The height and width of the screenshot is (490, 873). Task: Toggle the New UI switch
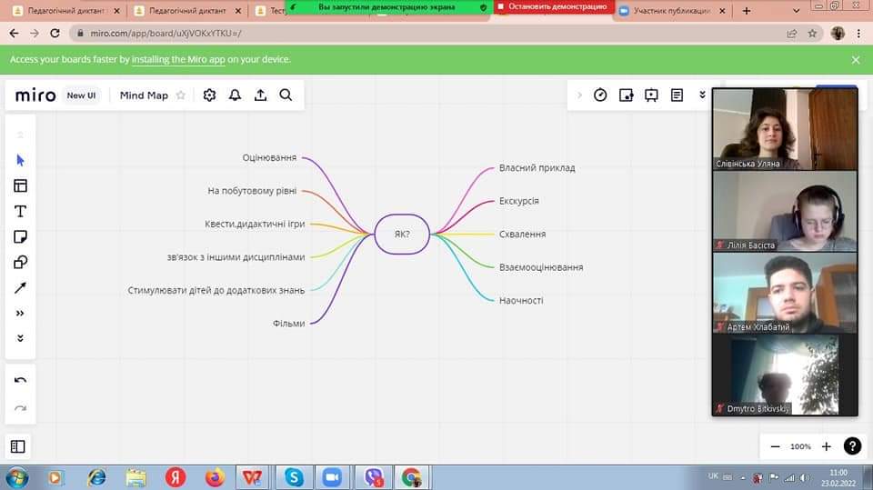[x=81, y=95]
